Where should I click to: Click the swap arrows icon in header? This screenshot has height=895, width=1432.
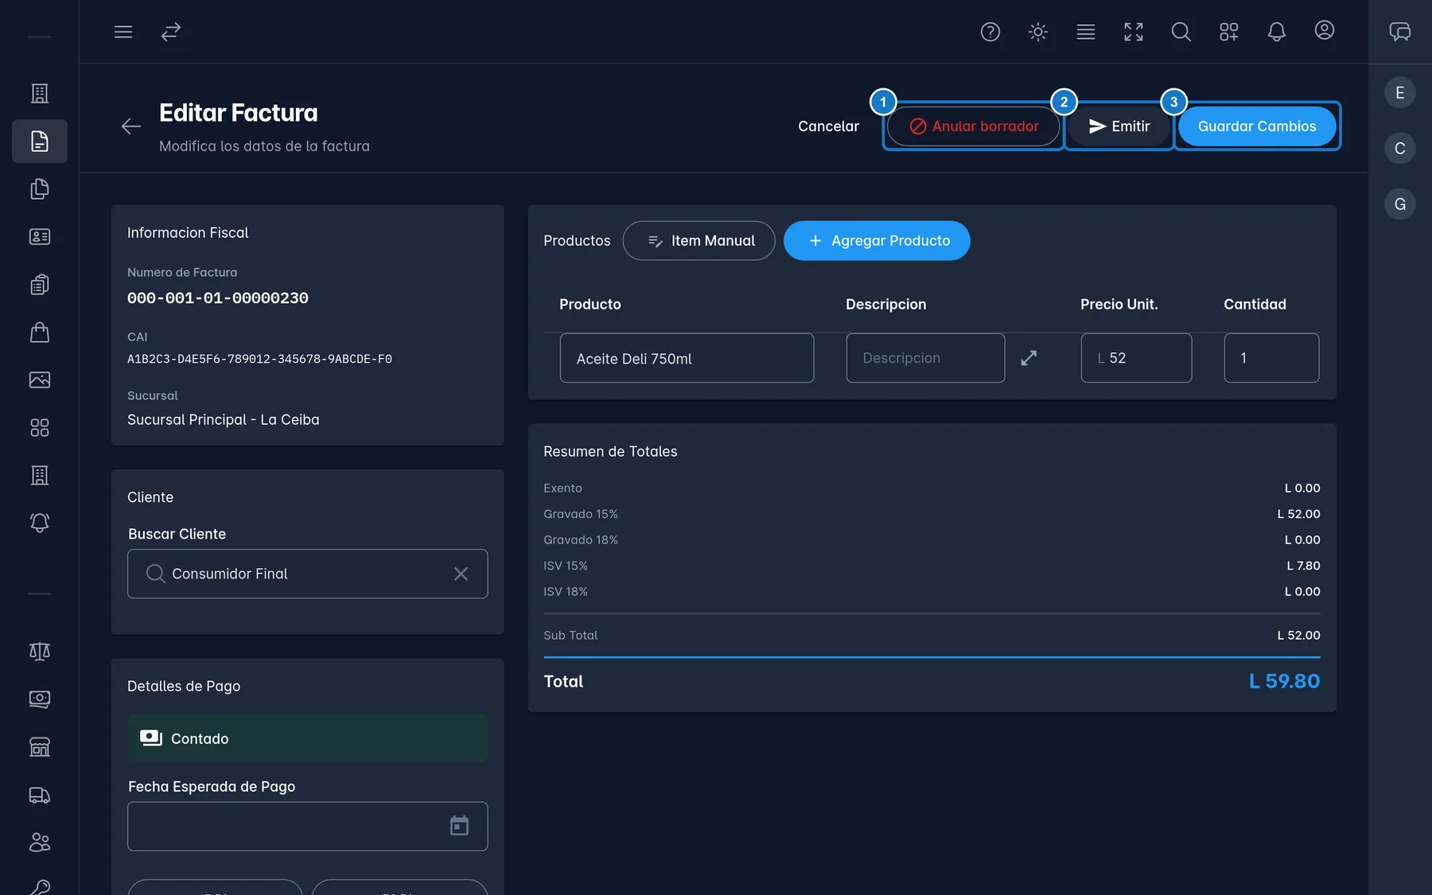point(171,32)
